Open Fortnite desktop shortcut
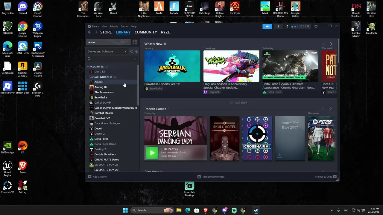 (x=174, y=8)
